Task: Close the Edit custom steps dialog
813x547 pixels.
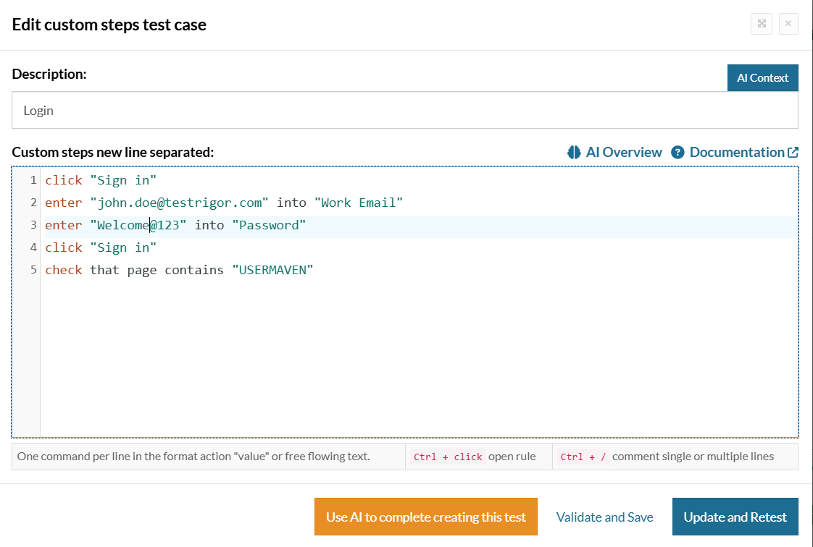Action: (788, 24)
